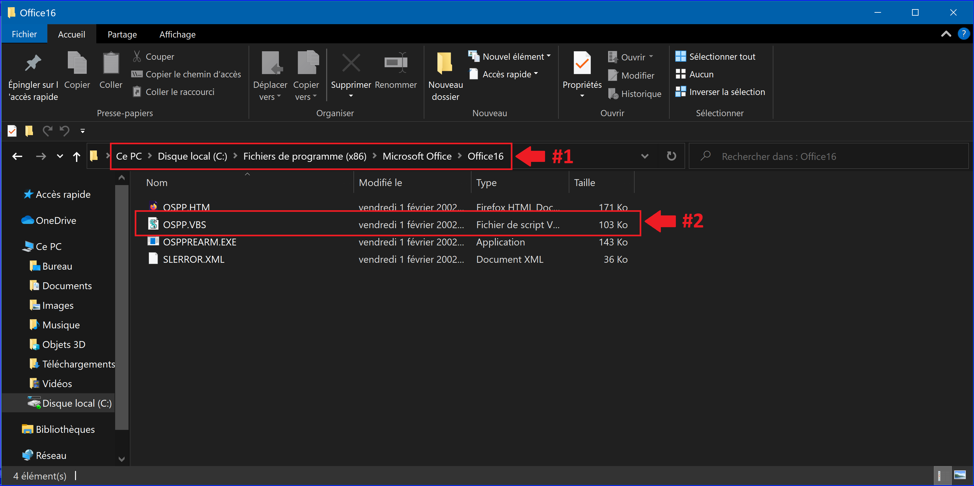Open Réseau in navigation pane
974x486 pixels.
(44, 455)
